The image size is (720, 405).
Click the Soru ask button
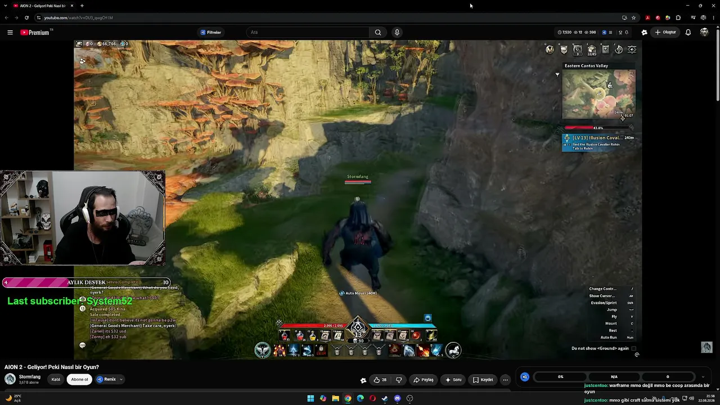click(453, 380)
